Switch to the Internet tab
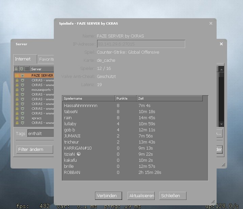The image size is (243, 209). pyautogui.click(x=23, y=59)
